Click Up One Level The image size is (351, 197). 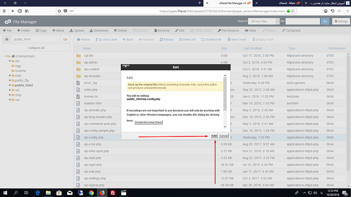(x=106, y=39)
